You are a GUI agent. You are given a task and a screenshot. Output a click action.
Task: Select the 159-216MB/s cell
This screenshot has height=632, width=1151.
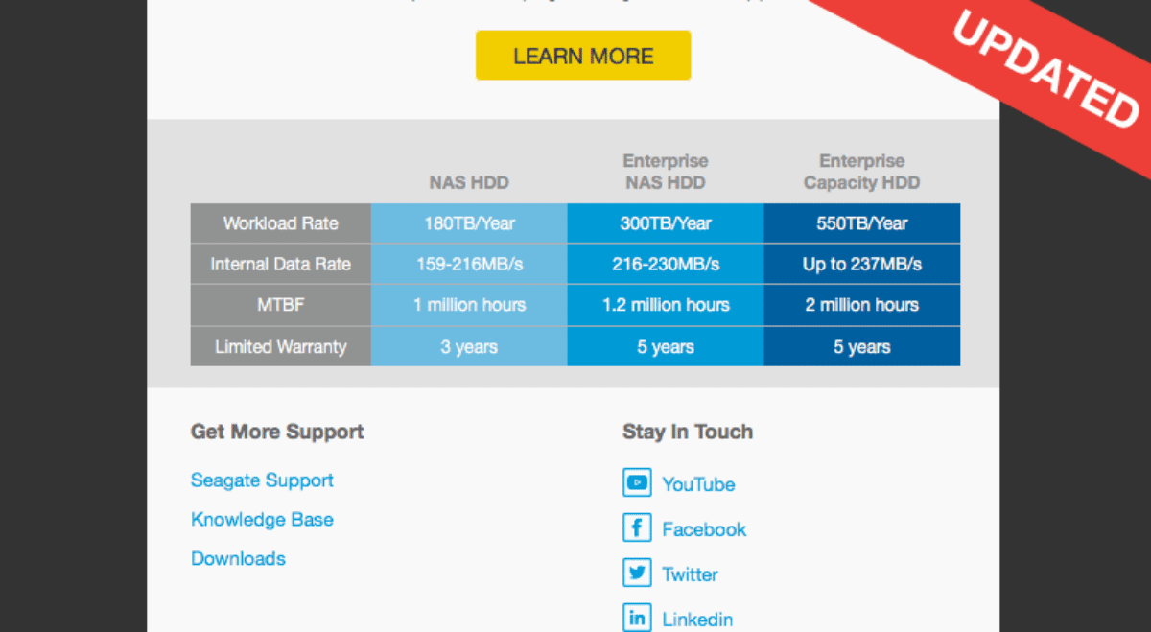click(x=469, y=264)
